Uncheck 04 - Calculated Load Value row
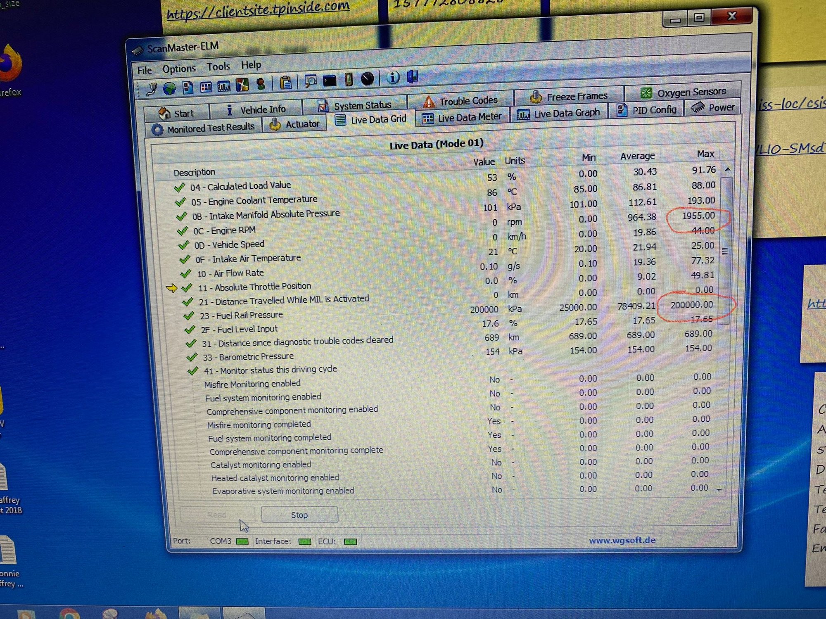 point(179,187)
